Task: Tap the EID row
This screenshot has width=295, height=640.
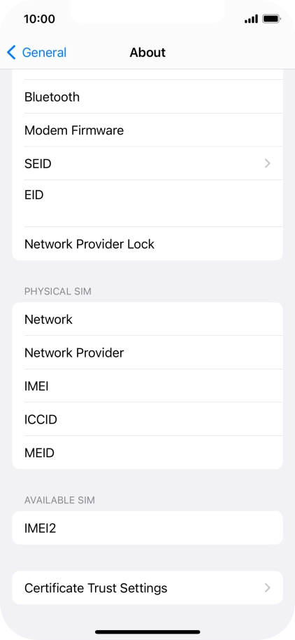Action: click(147, 203)
